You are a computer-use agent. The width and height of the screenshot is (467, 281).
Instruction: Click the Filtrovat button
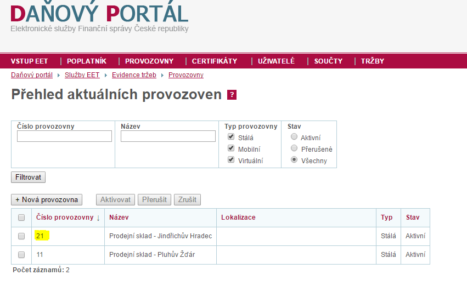tap(29, 177)
